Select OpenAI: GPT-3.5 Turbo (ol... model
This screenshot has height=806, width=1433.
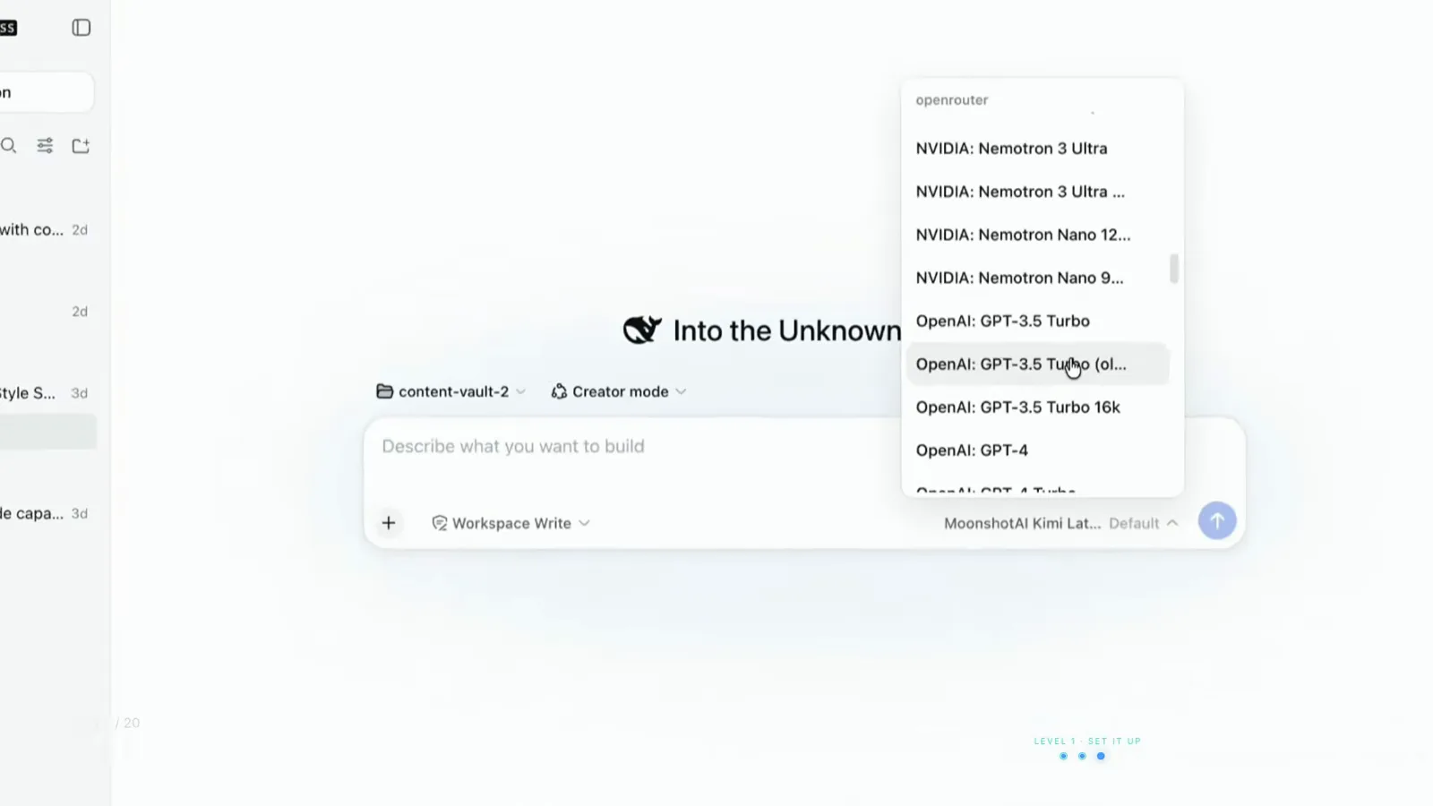click(x=1038, y=364)
